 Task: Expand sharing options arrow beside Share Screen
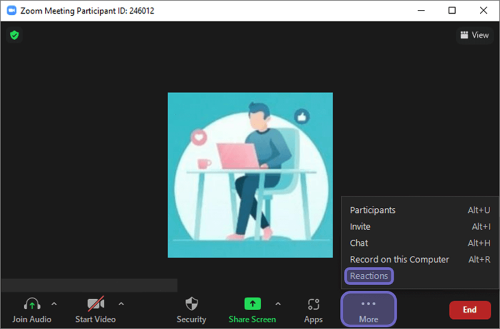coord(278,304)
